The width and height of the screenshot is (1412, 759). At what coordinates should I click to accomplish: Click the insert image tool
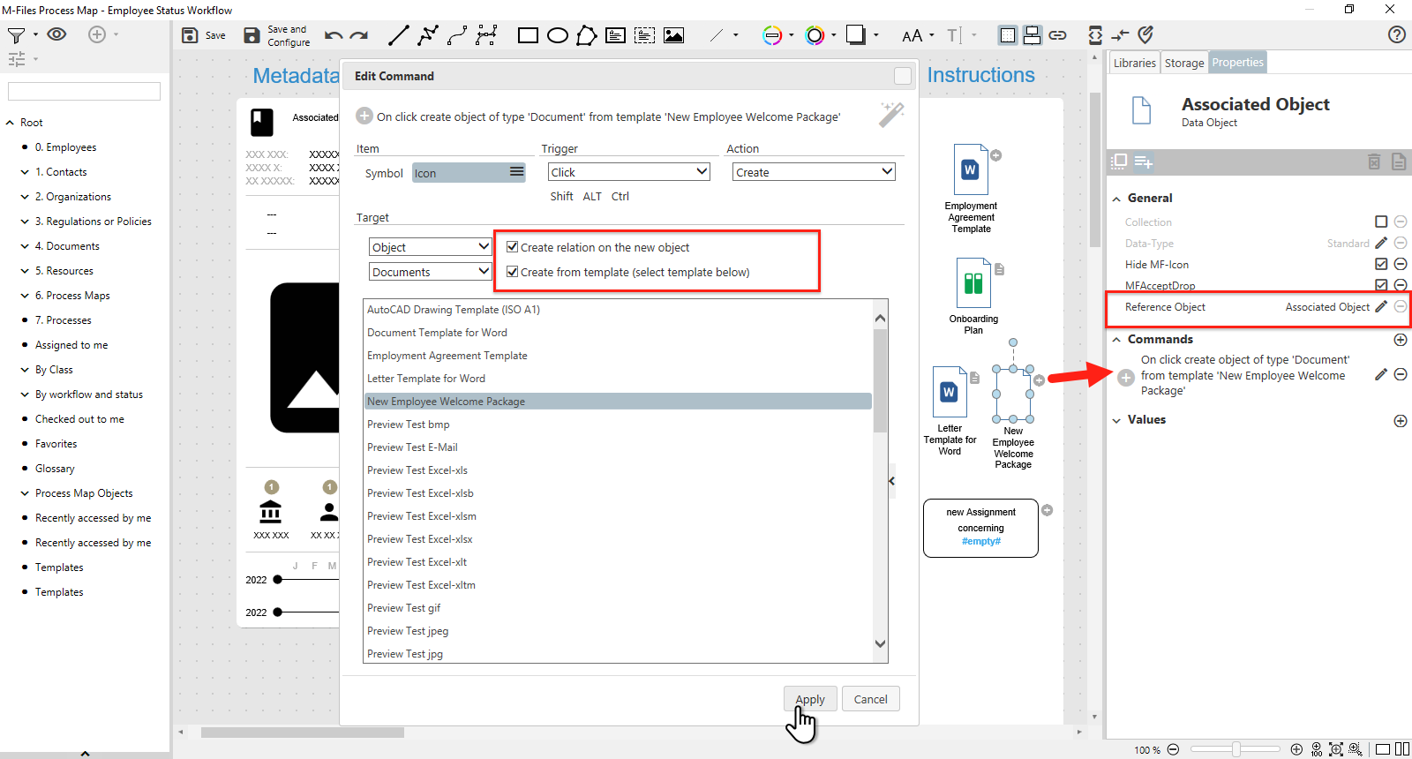coord(673,35)
